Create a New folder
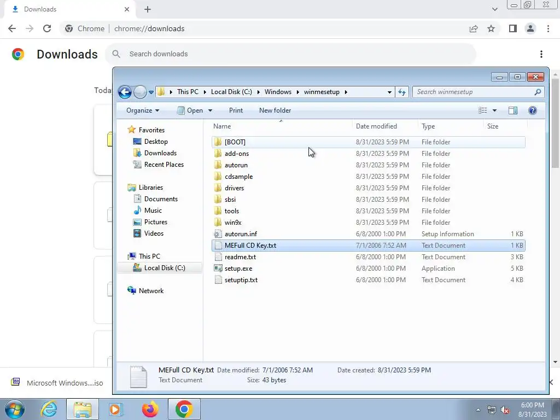 (x=275, y=110)
